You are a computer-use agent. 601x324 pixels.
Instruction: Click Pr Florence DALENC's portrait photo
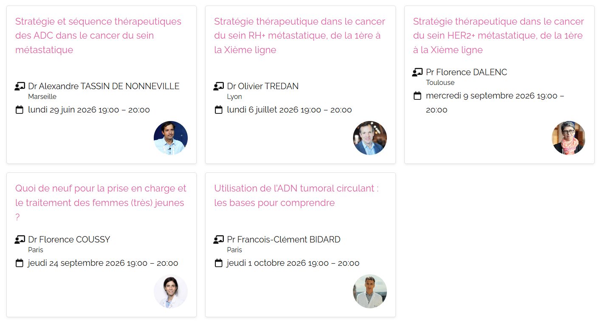(x=569, y=138)
